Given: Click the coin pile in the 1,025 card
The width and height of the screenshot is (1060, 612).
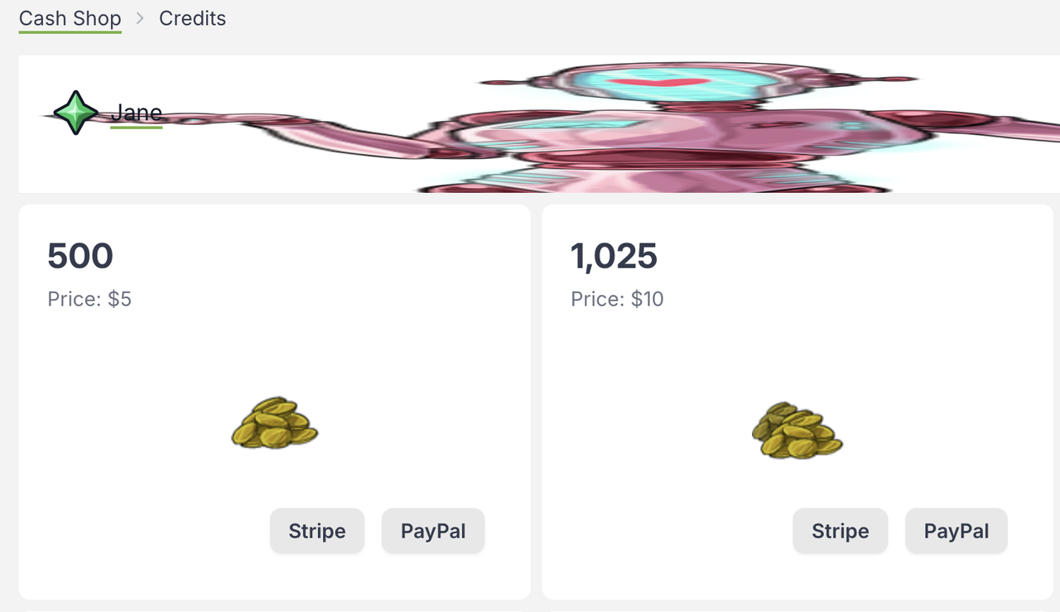Looking at the screenshot, I should point(797,430).
